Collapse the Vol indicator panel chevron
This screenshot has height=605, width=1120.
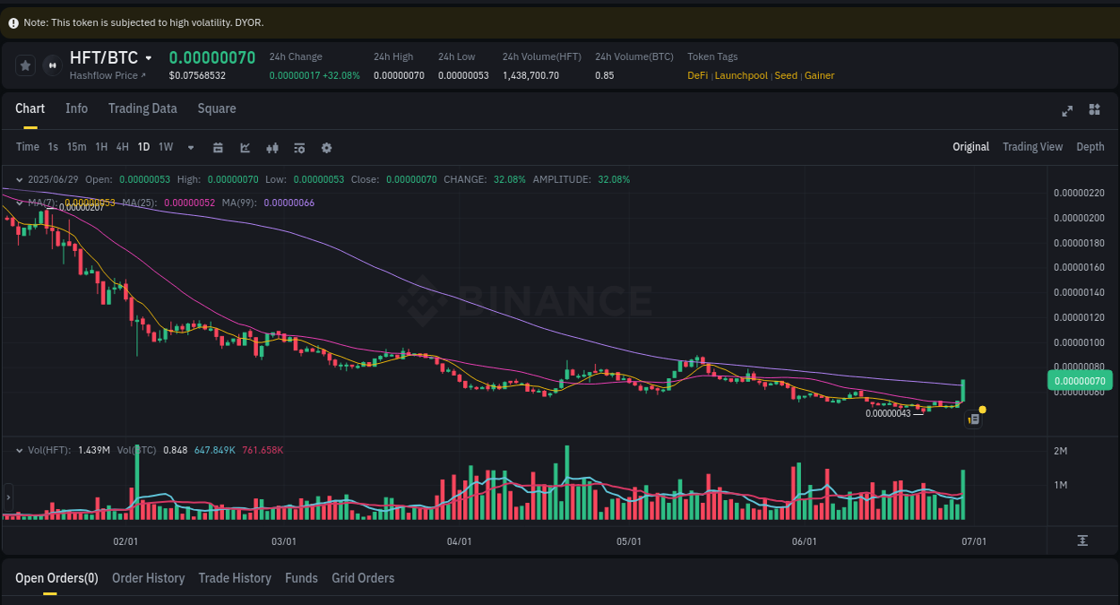(x=18, y=450)
